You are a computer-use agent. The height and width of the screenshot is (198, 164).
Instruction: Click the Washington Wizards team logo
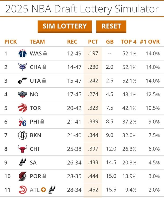(22, 54)
